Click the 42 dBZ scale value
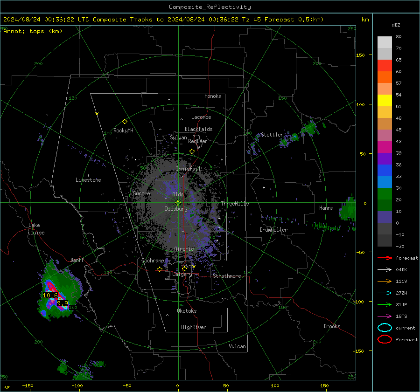 [399, 141]
